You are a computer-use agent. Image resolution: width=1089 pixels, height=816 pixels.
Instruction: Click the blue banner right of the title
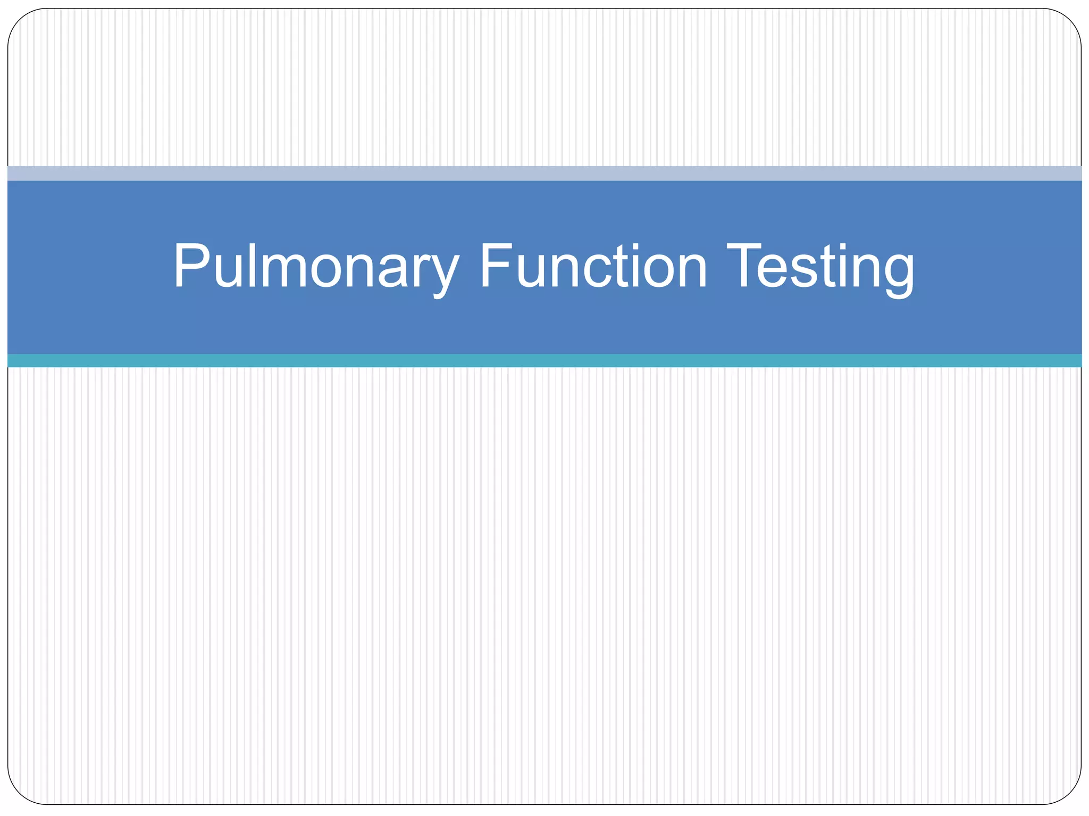1000,267
